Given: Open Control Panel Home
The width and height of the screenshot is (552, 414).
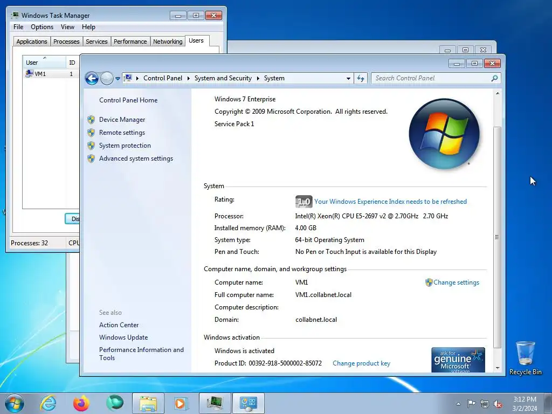Looking at the screenshot, I should [x=128, y=100].
